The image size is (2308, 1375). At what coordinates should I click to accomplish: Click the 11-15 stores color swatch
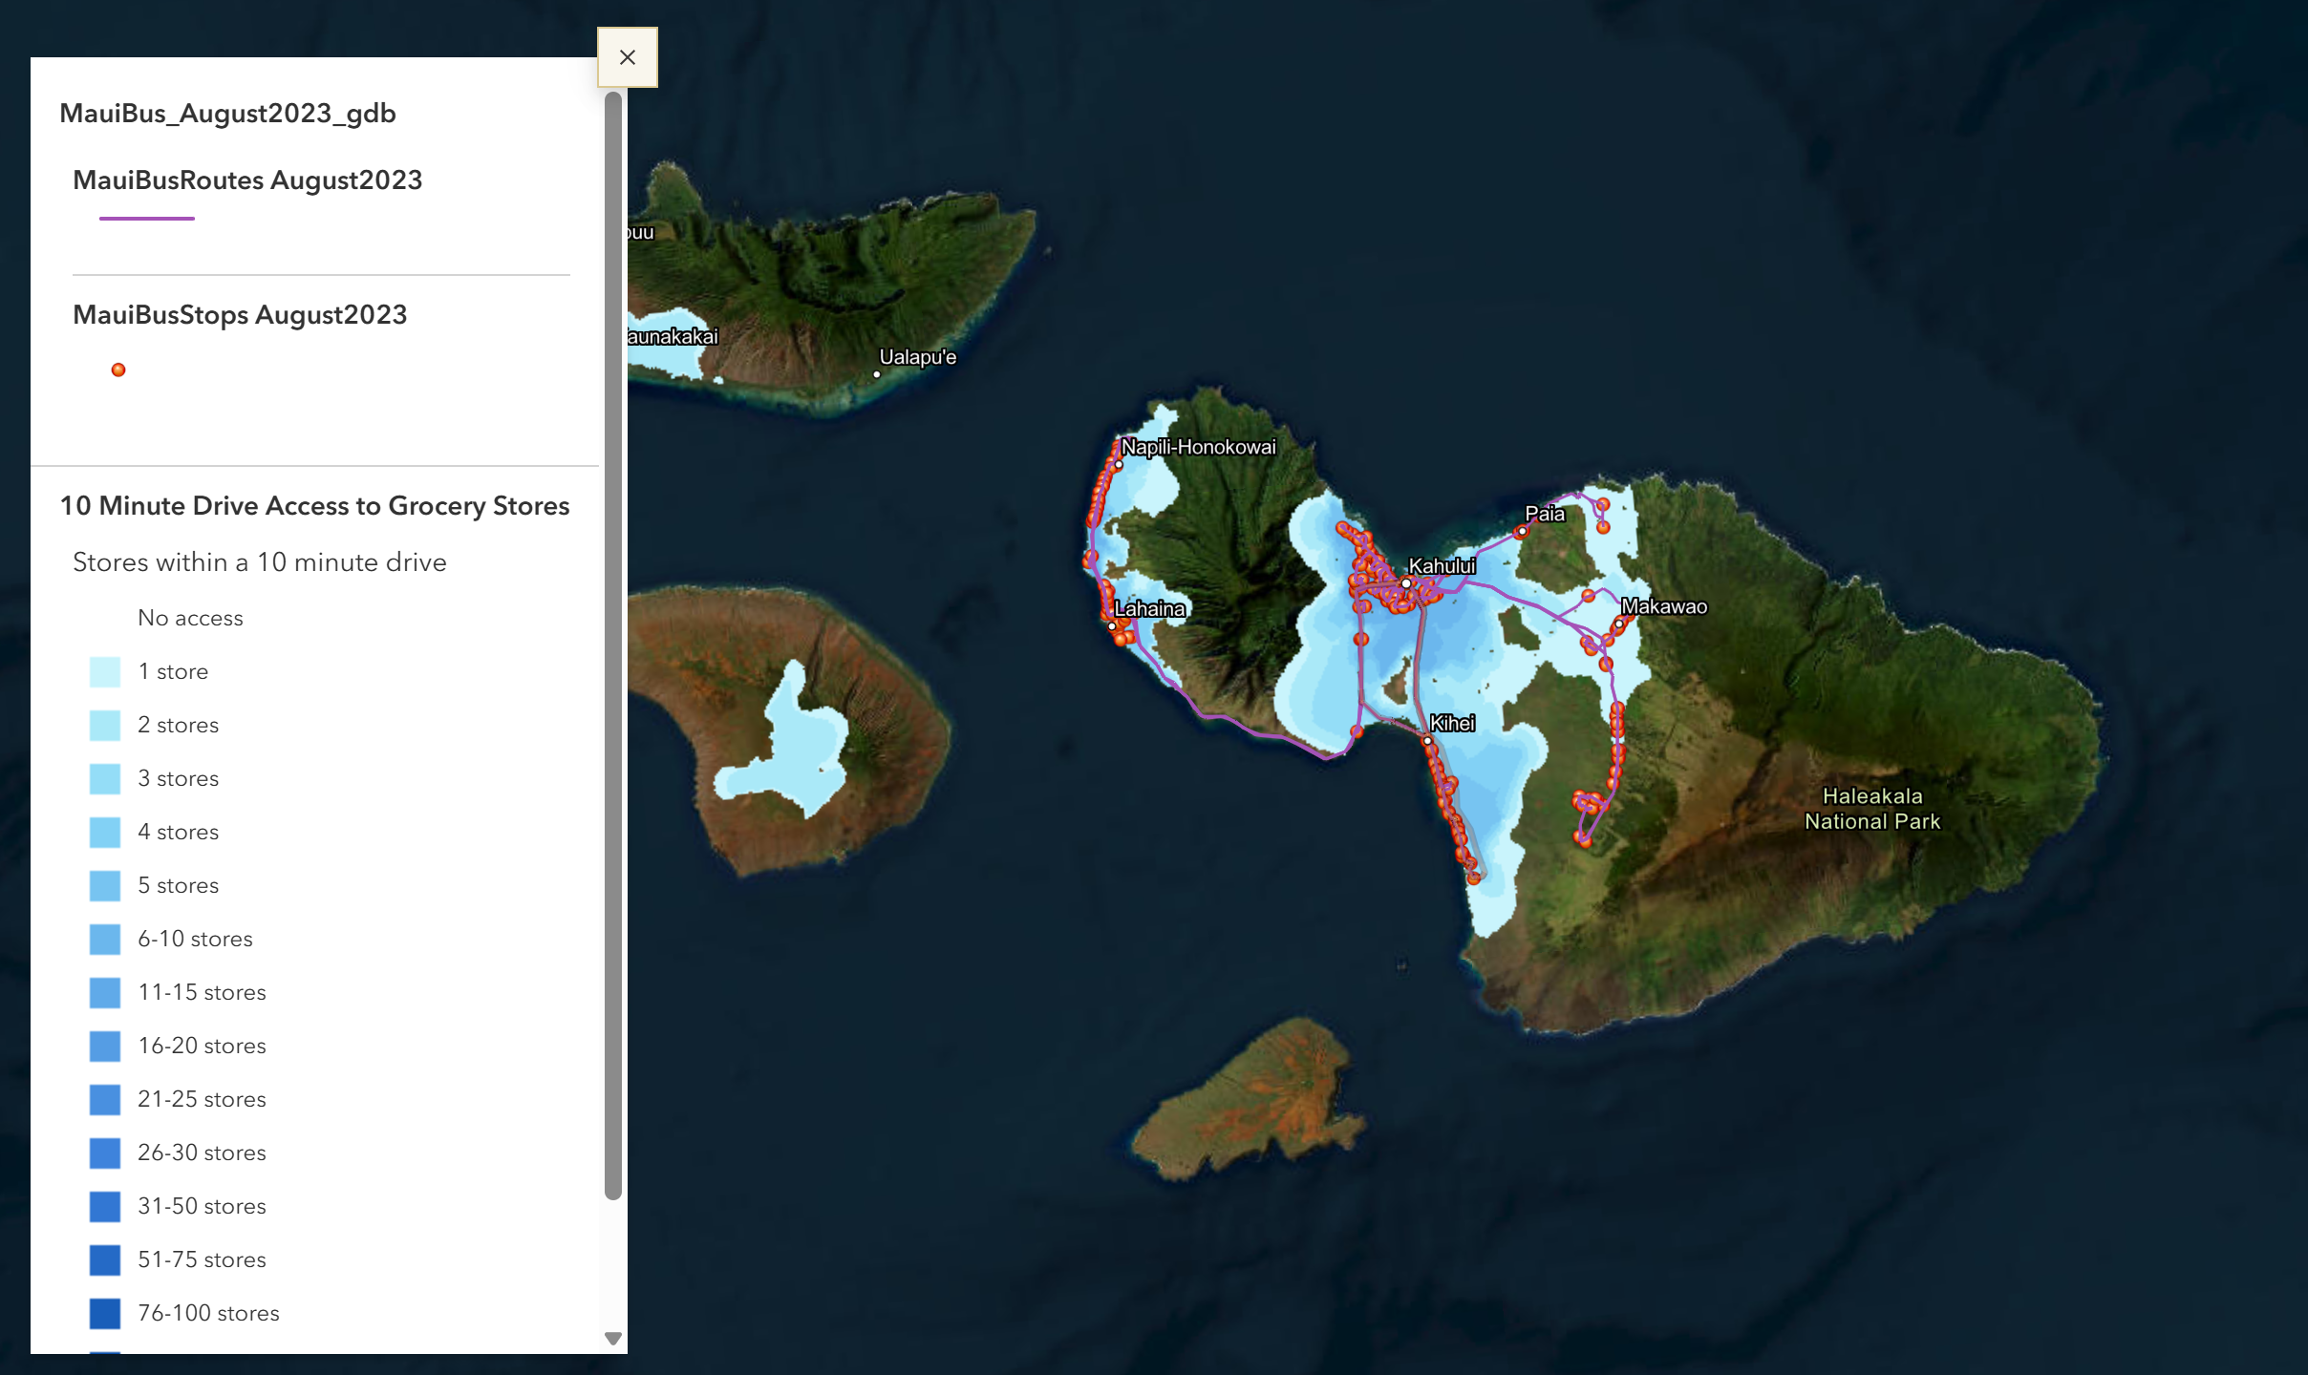105,993
